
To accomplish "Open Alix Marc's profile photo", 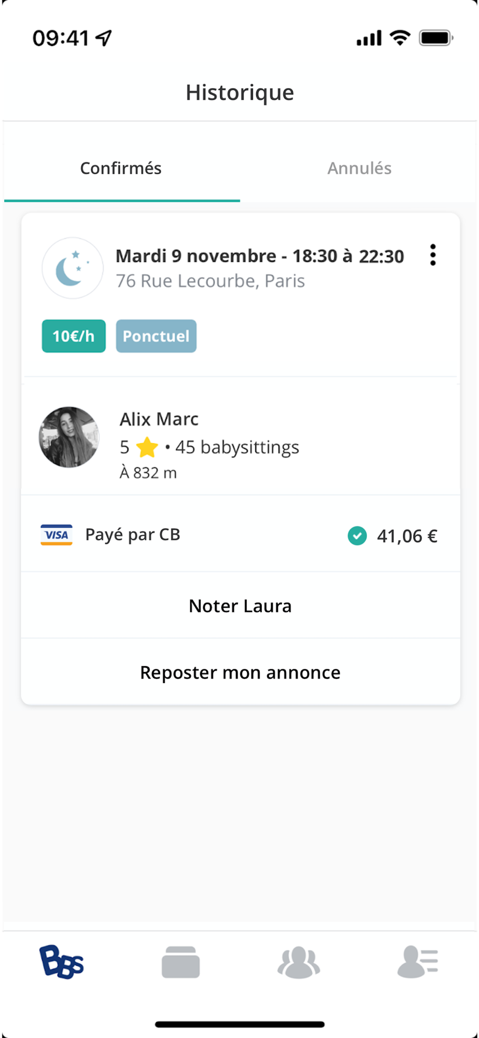I will (69, 437).
